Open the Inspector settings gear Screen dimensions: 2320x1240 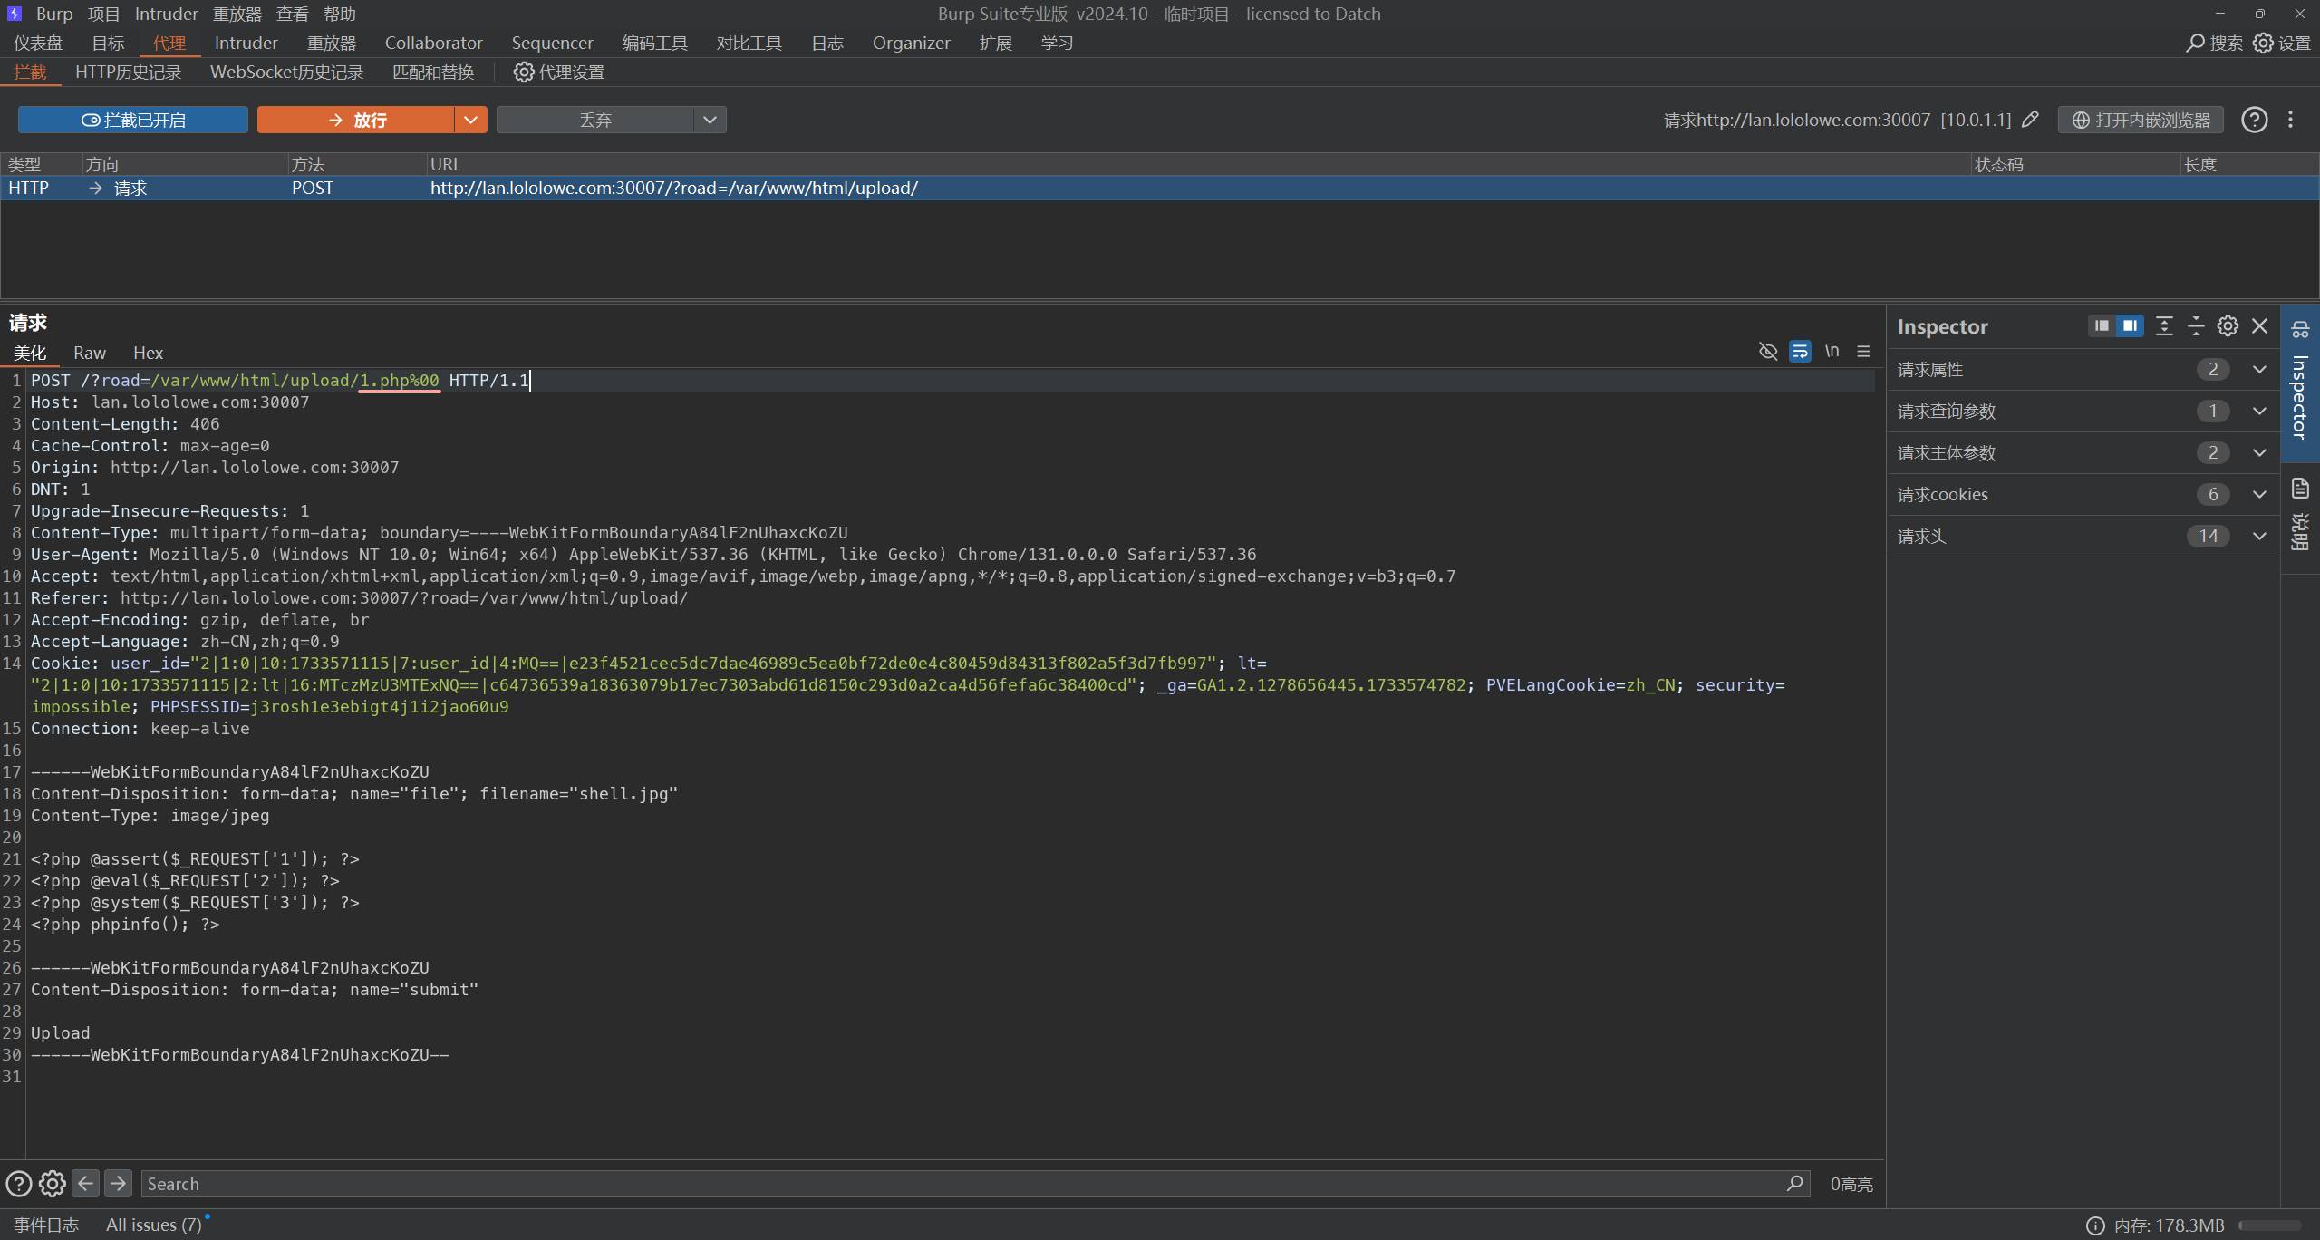tap(2228, 325)
